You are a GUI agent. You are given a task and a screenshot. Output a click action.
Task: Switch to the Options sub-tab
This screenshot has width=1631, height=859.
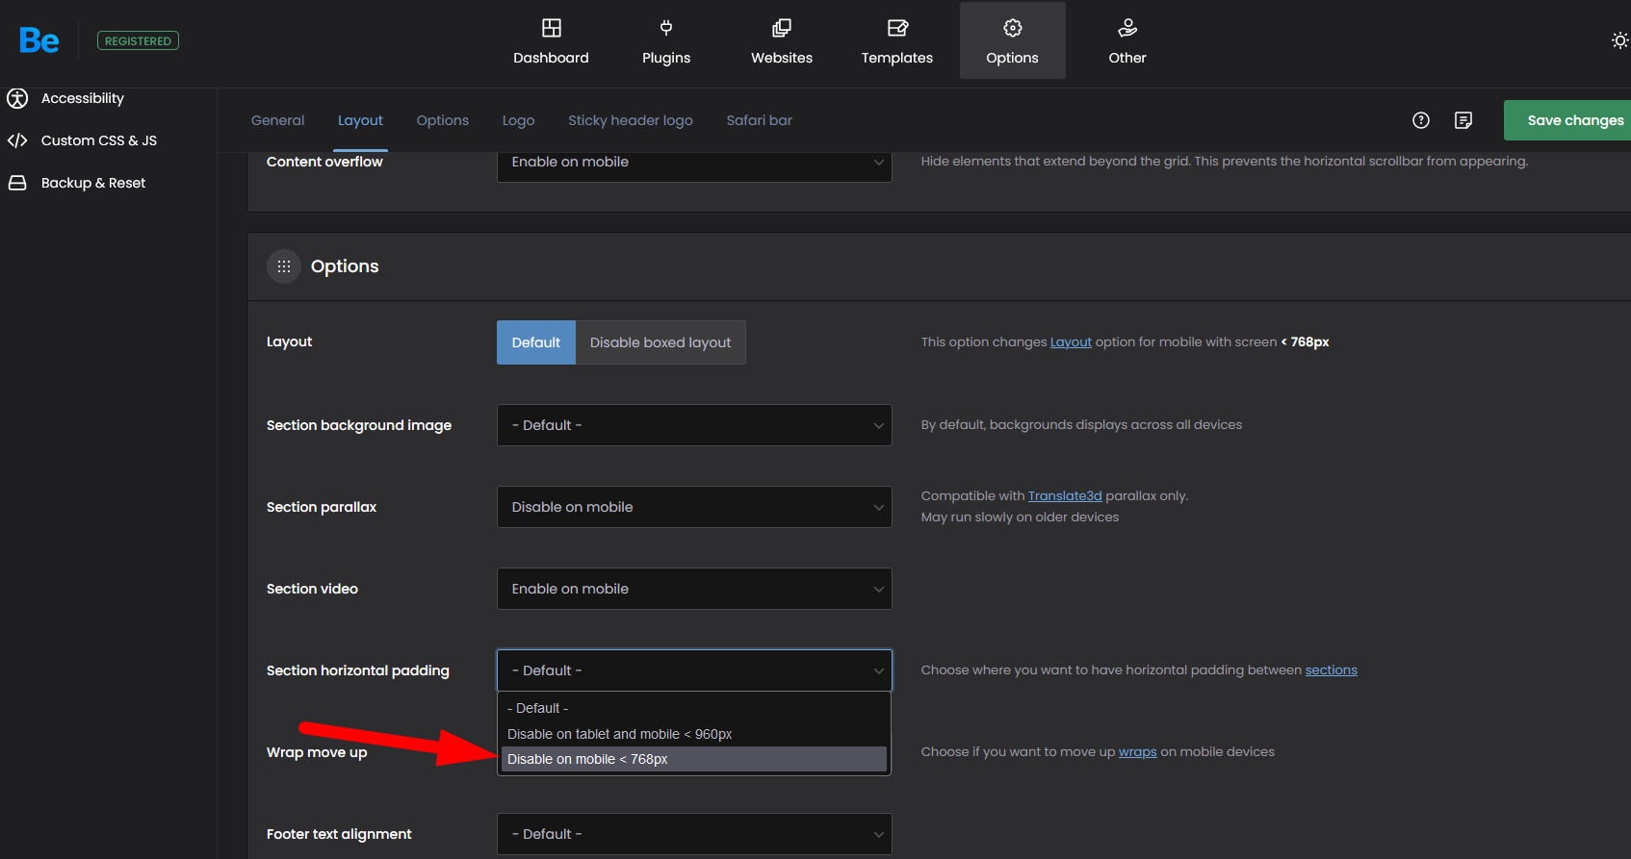pyautogui.click(x=443, y=120)
